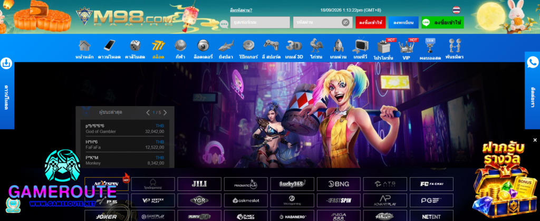
Task: Open the โป๊กเกอร์ chip icon
Action: point(248,45)
